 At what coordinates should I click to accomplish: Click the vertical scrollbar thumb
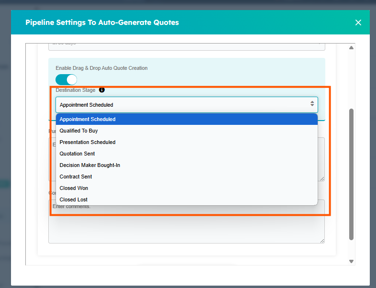(352, 172)
